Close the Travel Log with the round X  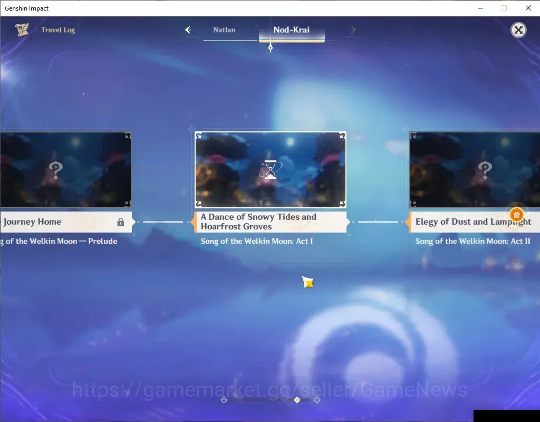(x=518, y=30)
